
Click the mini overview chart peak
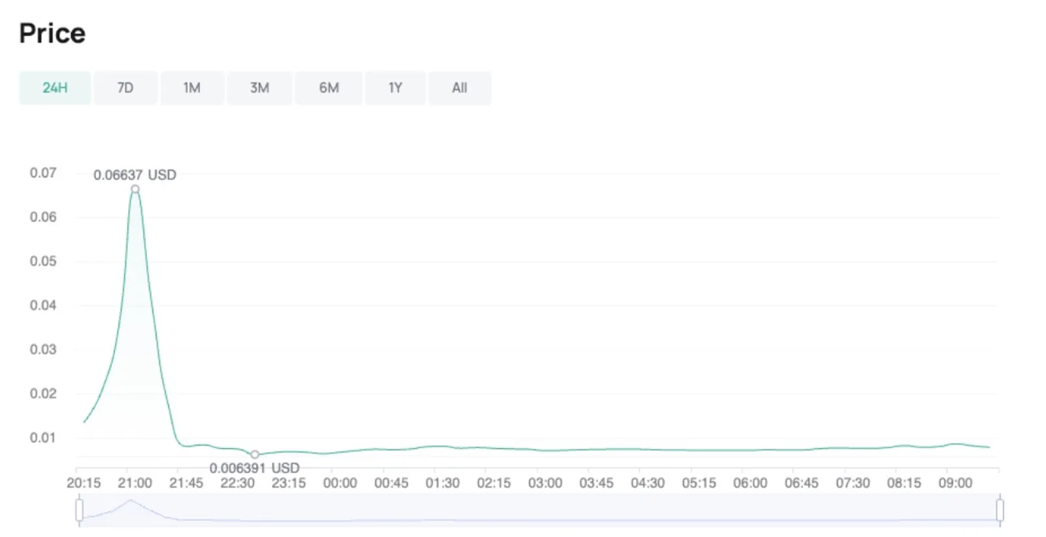point(130,502)
